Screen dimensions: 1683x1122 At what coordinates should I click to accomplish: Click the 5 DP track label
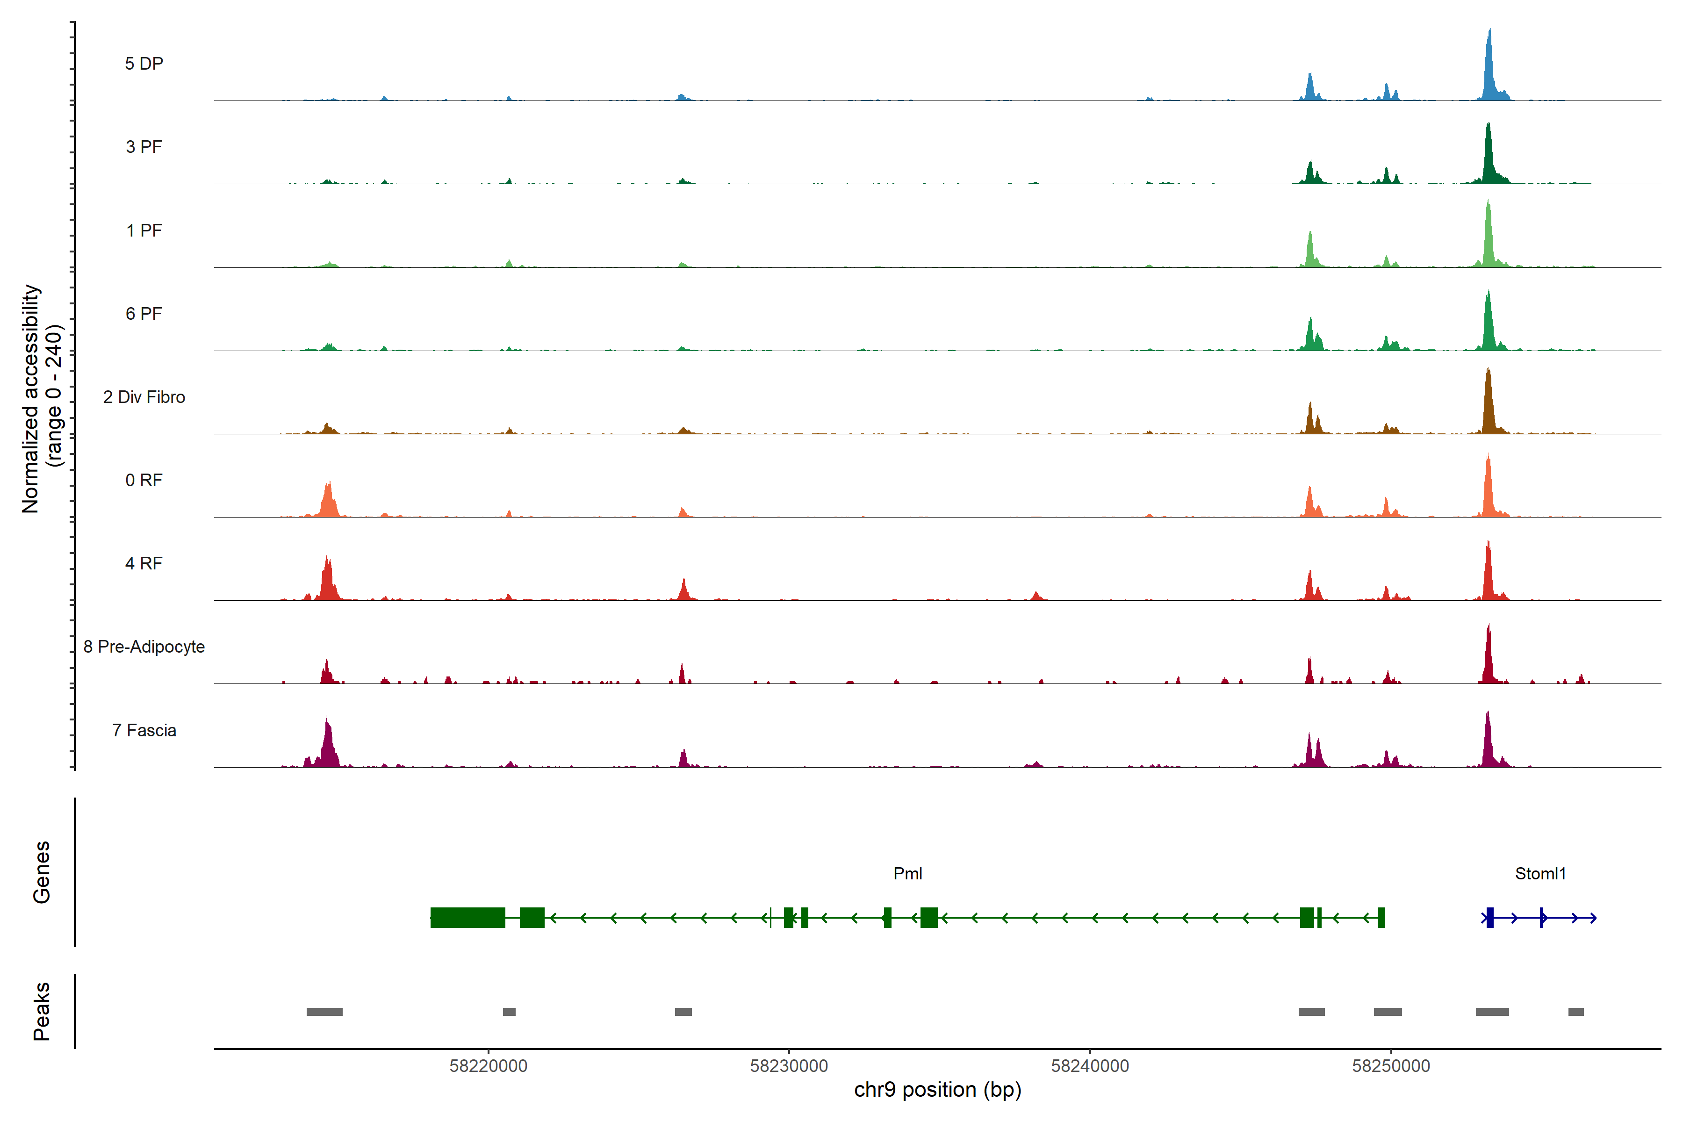pyautogui.click(x=144, y=64)
